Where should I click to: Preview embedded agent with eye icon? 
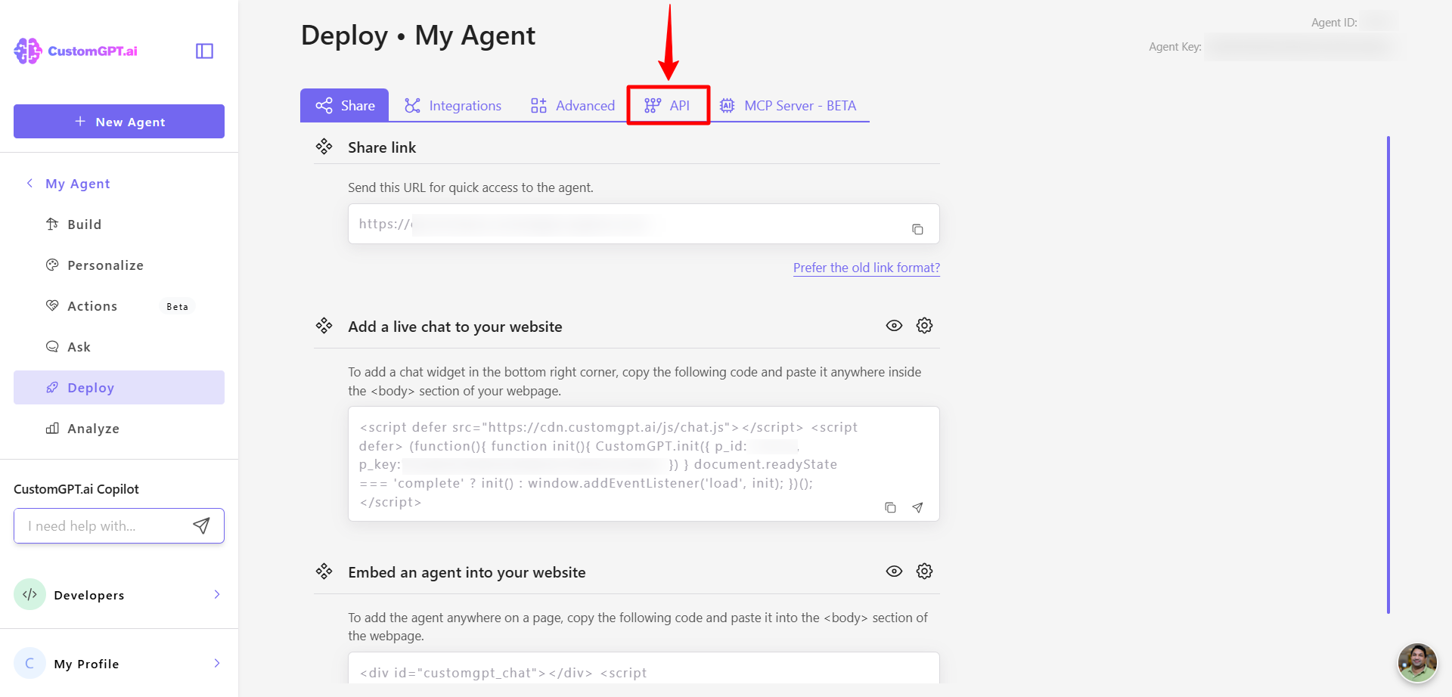(x=894, y=572)
